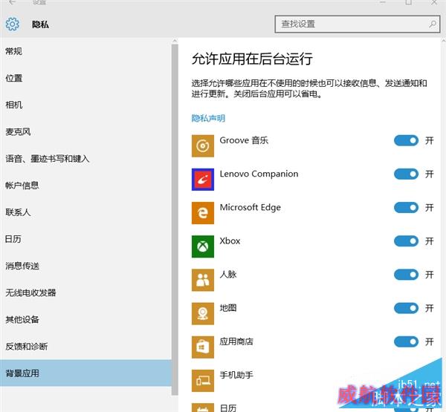Click the magnifier icon in search box
This screenshot has height=412, width=446.
point(433,24)
